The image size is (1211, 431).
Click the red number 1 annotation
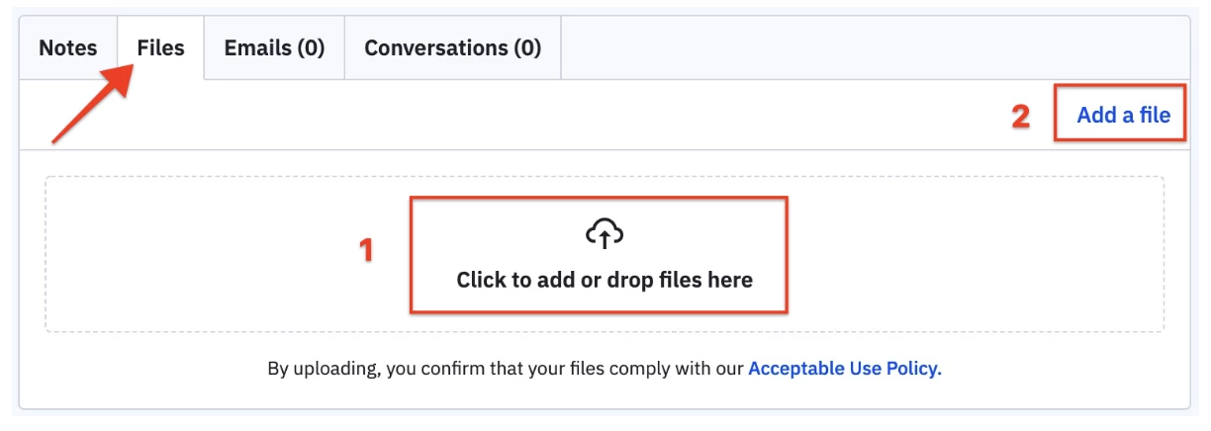click(366, 251)
